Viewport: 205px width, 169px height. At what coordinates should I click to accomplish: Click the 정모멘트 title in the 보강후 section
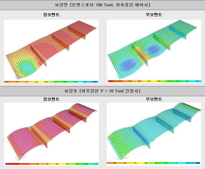point(51,99)
